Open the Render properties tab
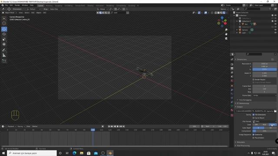 (x=232, y=65)
